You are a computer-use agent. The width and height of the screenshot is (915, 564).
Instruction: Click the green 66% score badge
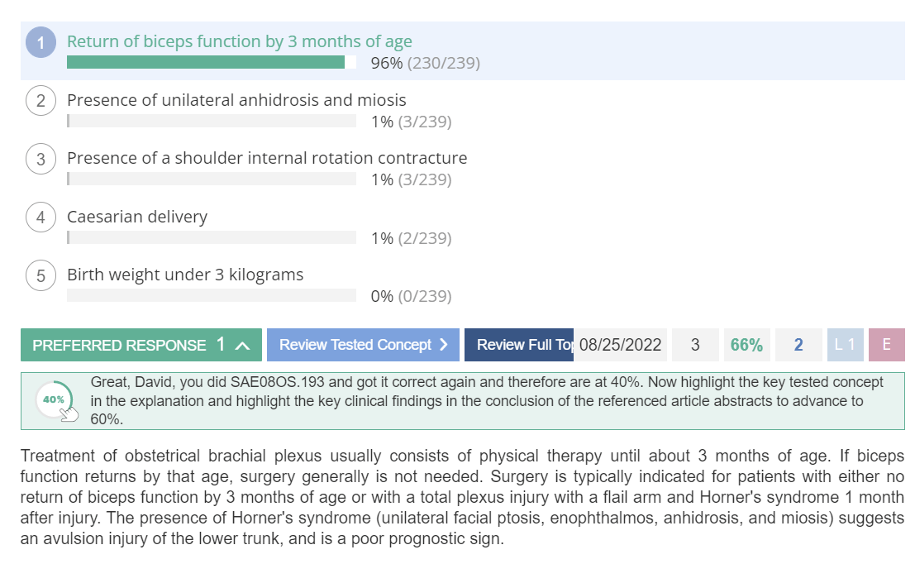coord(746,345)
